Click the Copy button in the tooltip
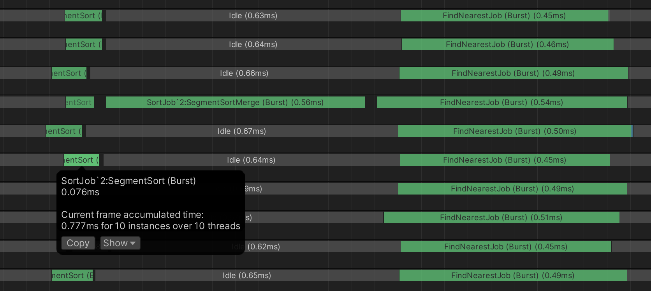 [x=78, y=243]
